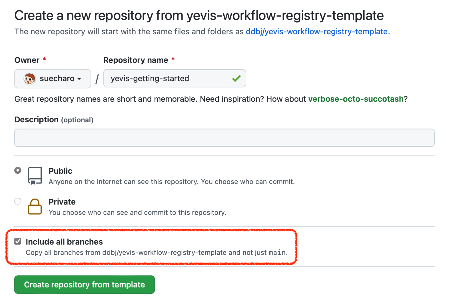449x304 pixels.
Task: Click the Public label text
Action: click(61, 171)
